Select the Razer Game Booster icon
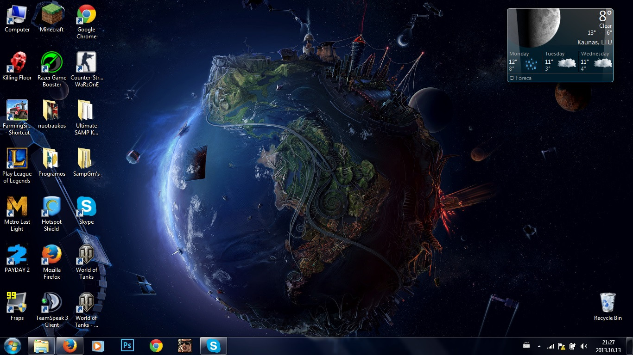Screen dimensions: 633x355 pos(52,70)
